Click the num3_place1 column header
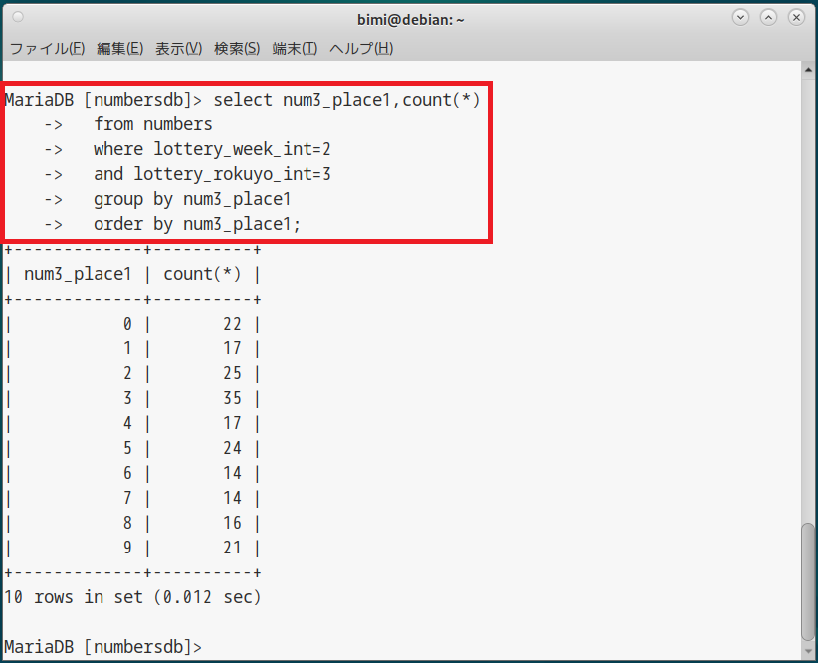This screenshot has height=663, width=818. click(x=78, y=274)
